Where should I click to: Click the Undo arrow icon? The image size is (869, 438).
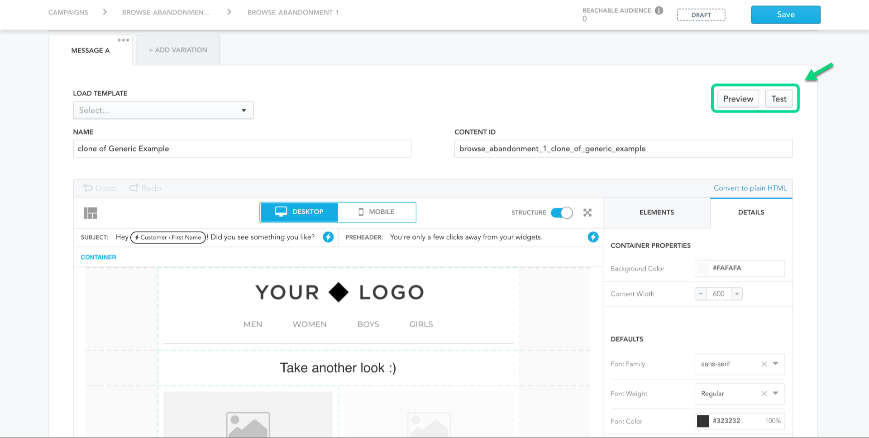[88, 188]
